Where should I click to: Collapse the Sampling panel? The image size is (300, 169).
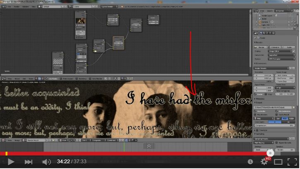(x=259, y=134)
